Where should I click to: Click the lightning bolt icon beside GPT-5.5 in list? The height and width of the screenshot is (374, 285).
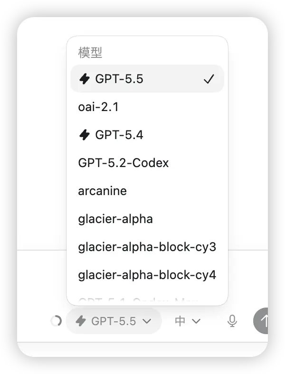(84, 79)
